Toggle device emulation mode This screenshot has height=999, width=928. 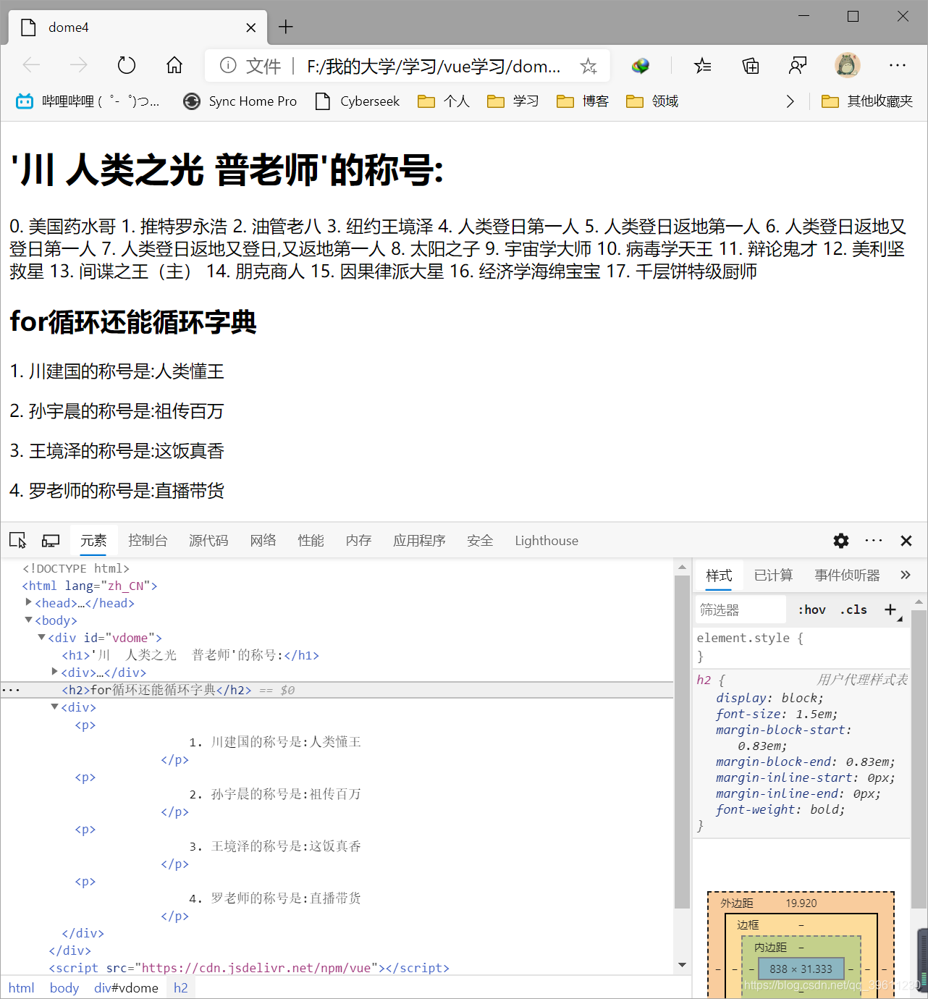(51, 540)
